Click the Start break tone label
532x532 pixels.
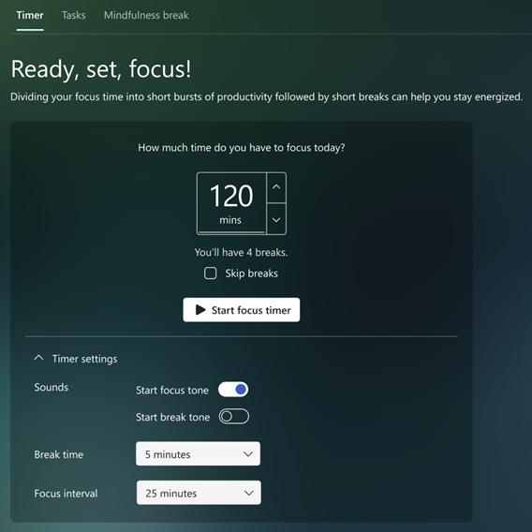(173, 417)
